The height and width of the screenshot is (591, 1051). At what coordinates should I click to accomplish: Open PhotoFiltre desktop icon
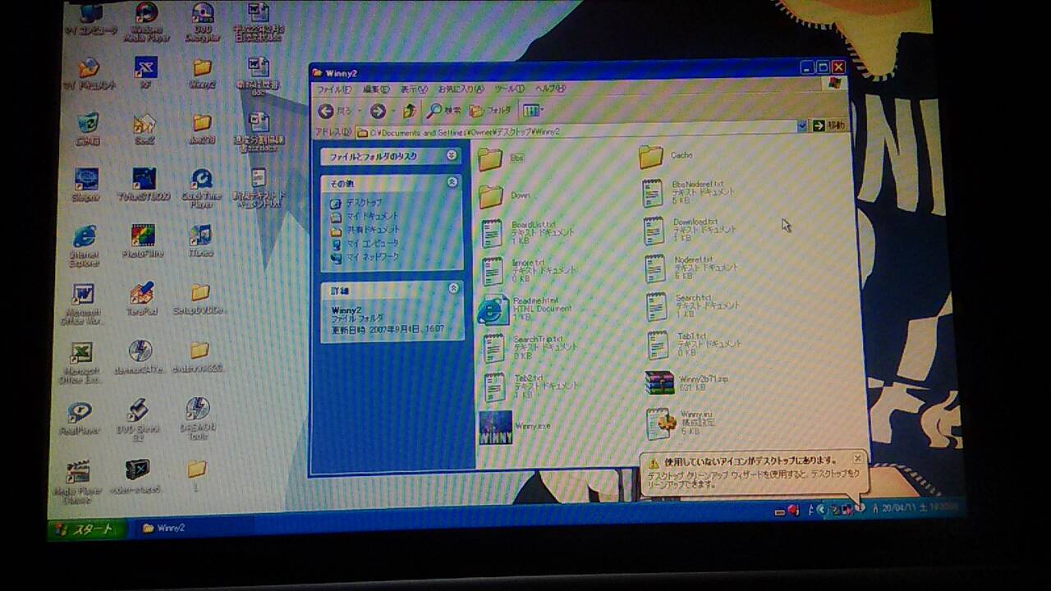[143, 241]
